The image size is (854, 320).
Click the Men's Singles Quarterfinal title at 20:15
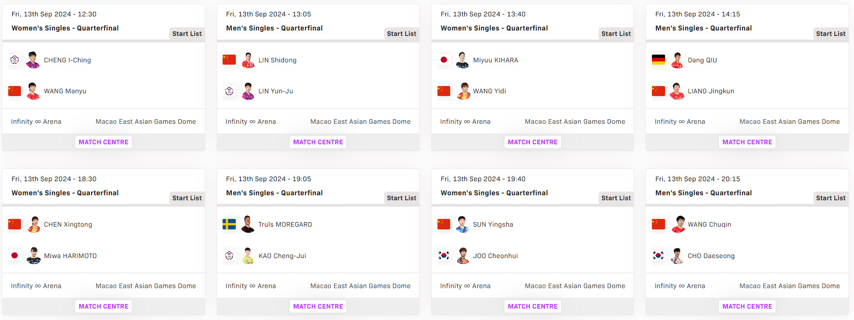pyautogui.click(x=703, y=193)
